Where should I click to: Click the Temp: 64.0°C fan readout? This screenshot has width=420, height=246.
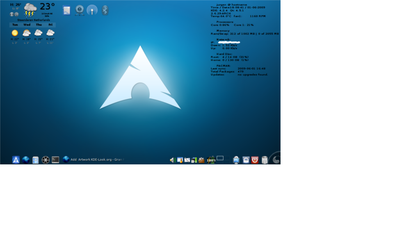(238, 16)
